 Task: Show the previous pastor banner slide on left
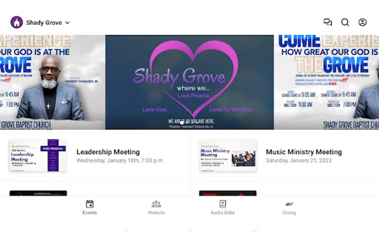point(52,82)
